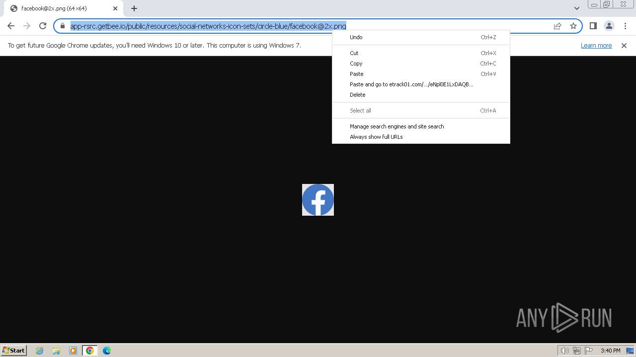Click the browser back arrow
This screenshot has height=357, width=636.
11,26
